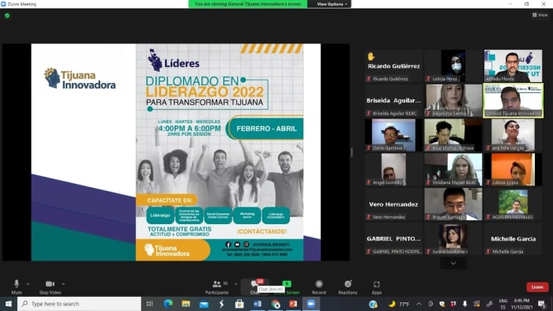Click the Type here to search box

[79, 304]
